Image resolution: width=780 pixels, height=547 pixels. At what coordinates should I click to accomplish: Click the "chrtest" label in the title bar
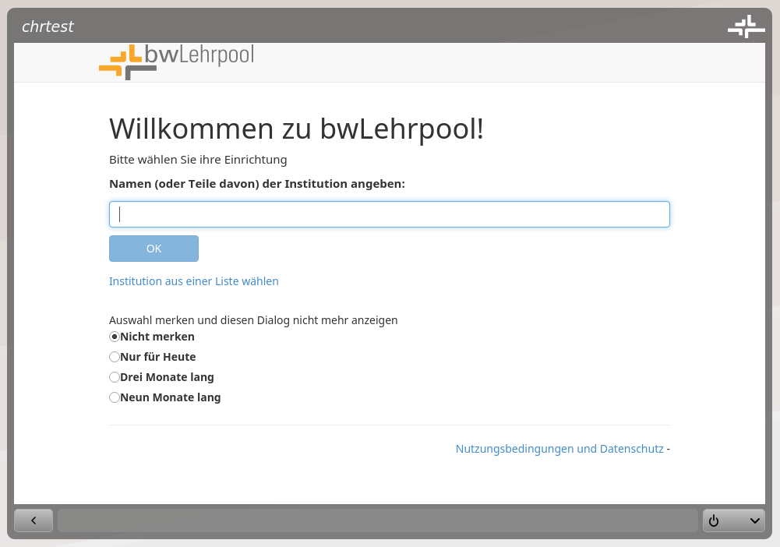tap(48, 26)
